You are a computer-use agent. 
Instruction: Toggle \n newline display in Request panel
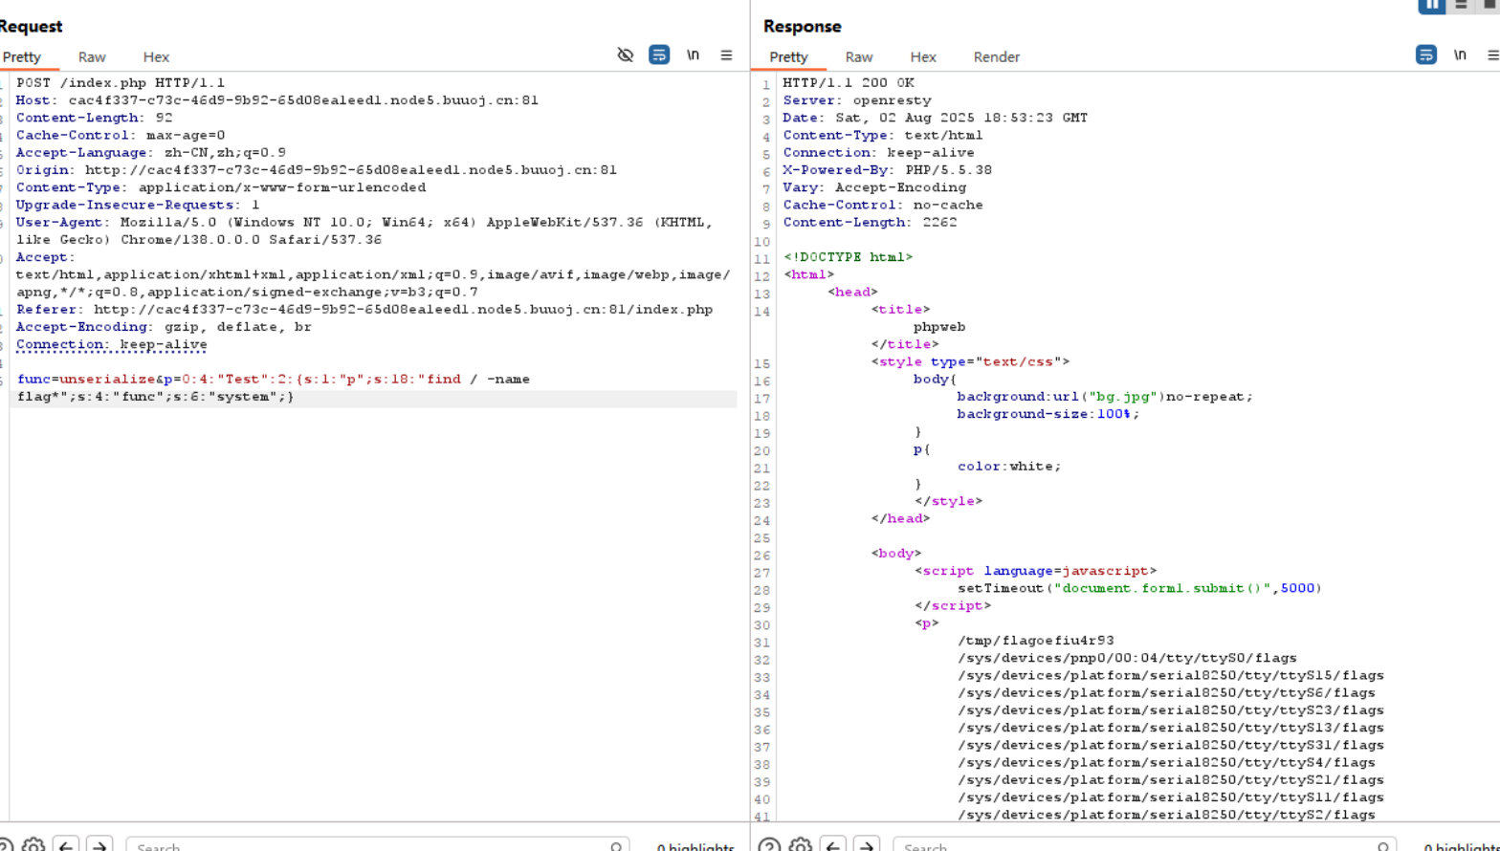(693, 55)
